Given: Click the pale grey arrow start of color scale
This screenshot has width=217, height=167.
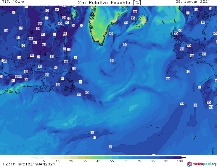Looking at the screenshot, I should [34, 158].
